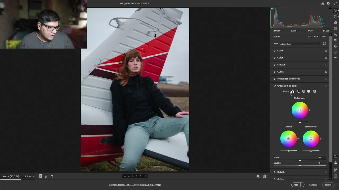
Task: Expand the Curva panel
Action: [275, 72]
